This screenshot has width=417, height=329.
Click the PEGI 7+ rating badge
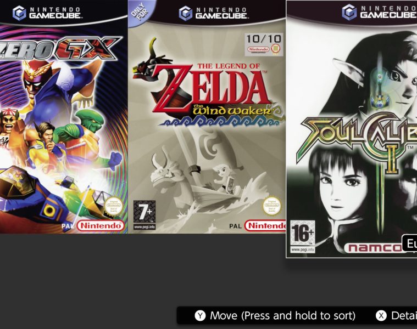(x=144, y=215)
